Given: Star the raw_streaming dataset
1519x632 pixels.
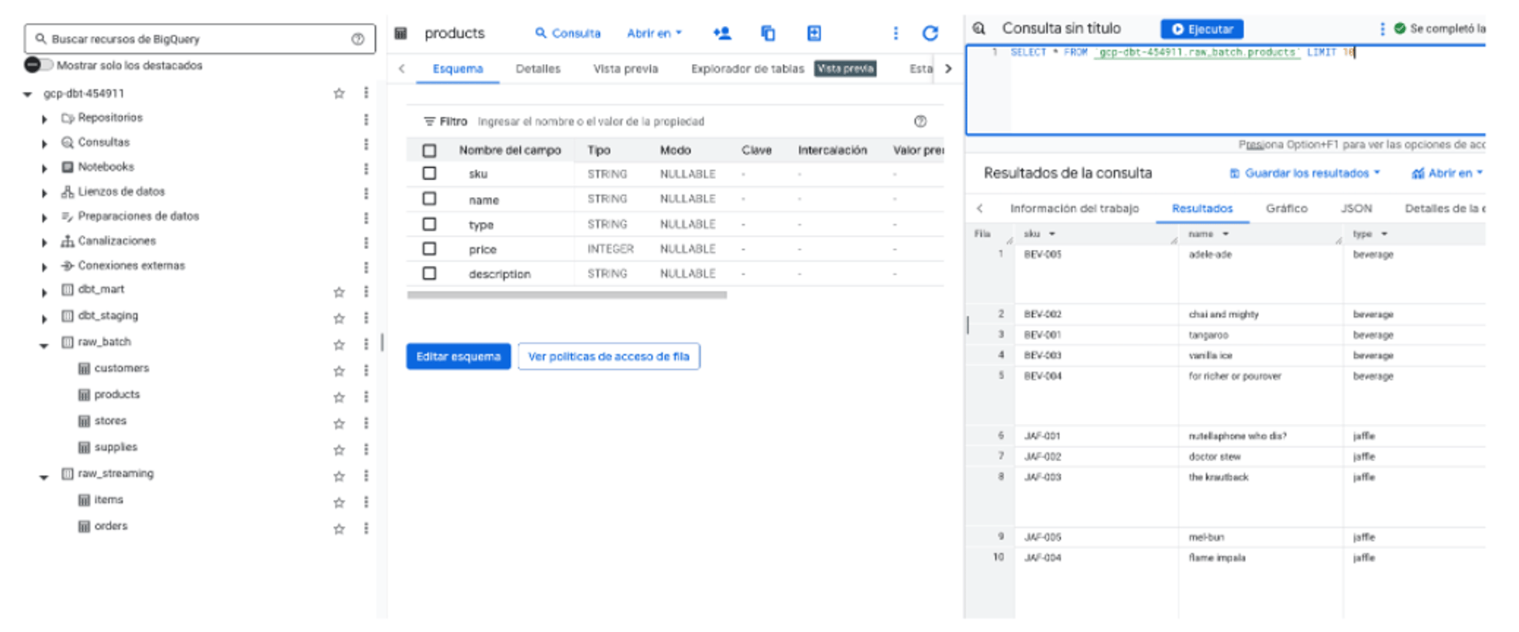Looking at the screenshot, I should [x=339, y=476].
